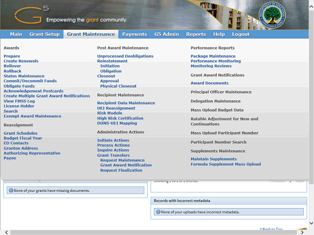
Task: Open Status Maintenance
Action: click(24, 76)
